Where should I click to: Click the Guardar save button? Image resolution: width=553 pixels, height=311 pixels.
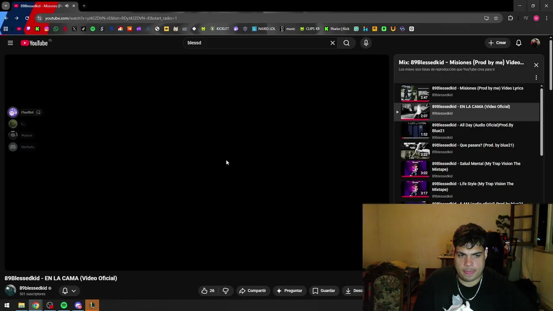coord(324,291)
